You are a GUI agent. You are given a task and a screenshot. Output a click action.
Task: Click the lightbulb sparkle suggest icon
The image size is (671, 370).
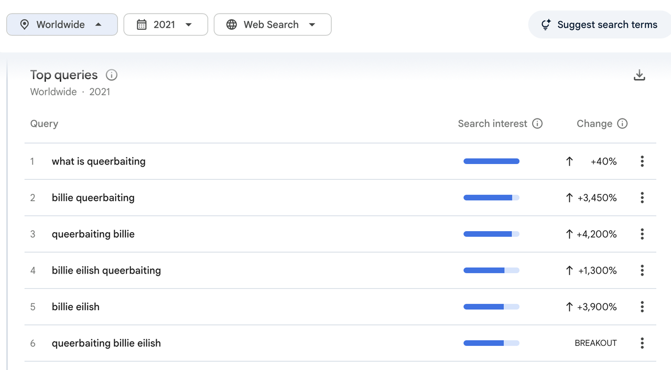(546, 25)
